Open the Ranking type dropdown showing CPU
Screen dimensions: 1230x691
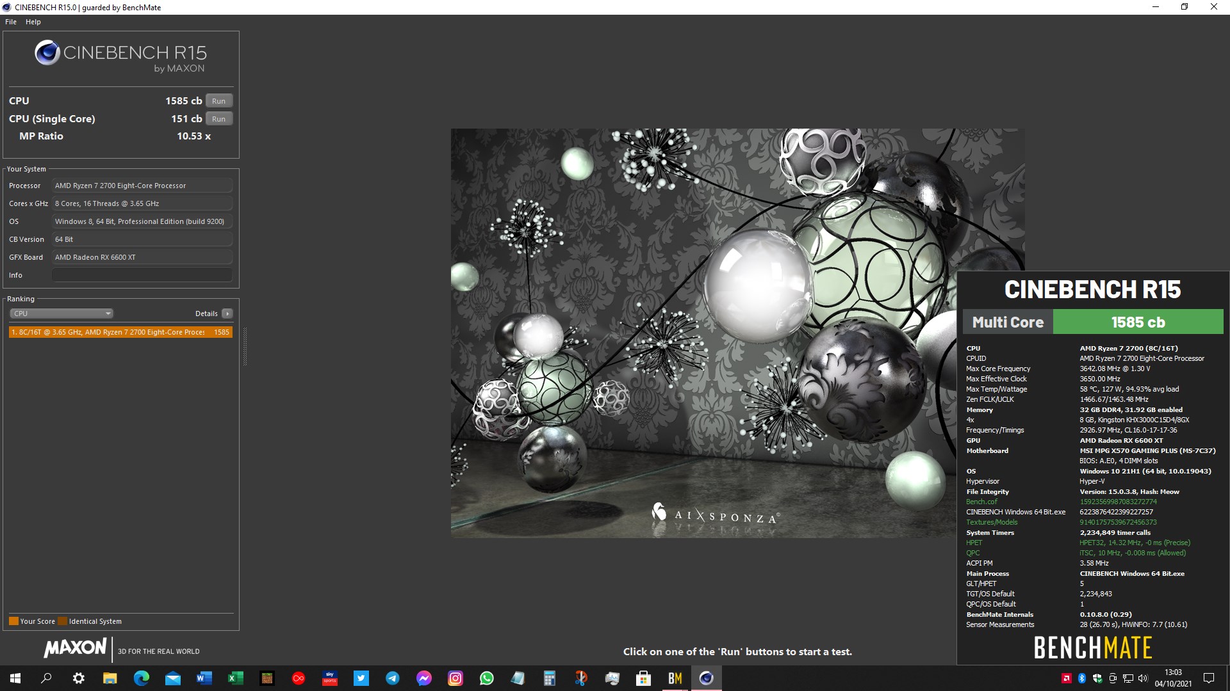pyautogui.click(x=61, y=314)
